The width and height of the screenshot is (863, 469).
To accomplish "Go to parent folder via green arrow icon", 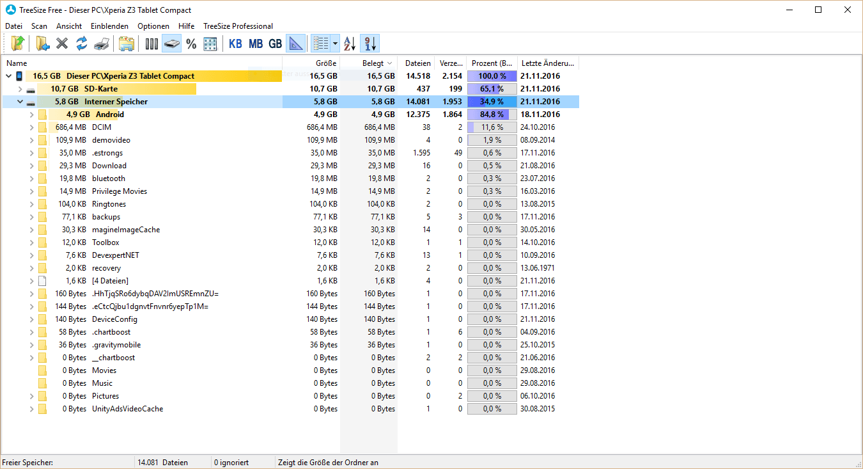I will point(18,44).
